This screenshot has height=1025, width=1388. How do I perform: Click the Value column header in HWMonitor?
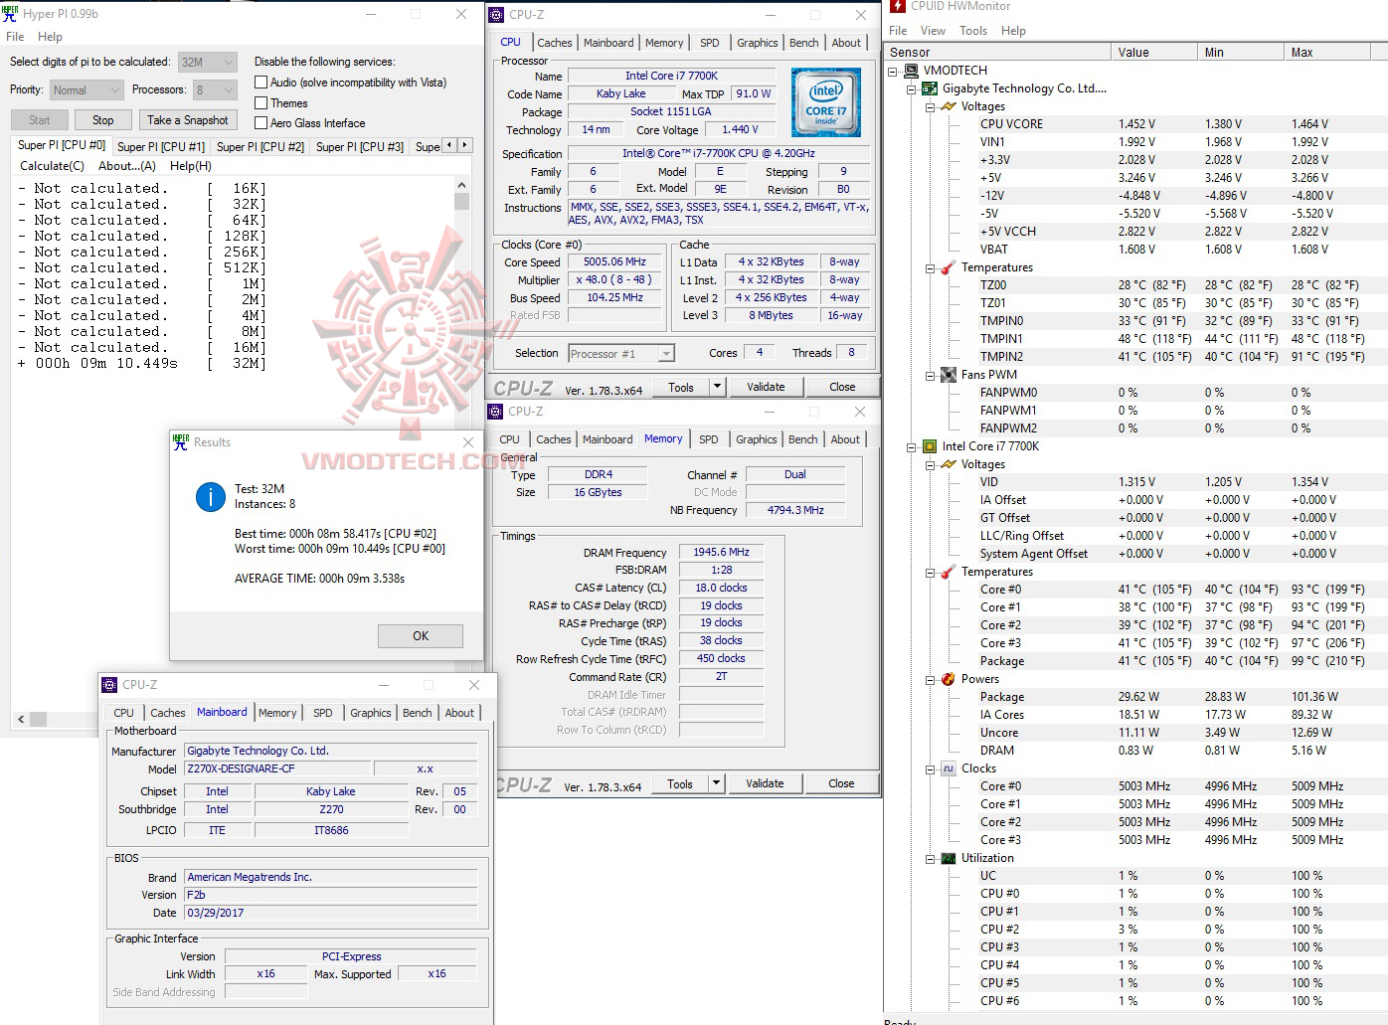1153,53
